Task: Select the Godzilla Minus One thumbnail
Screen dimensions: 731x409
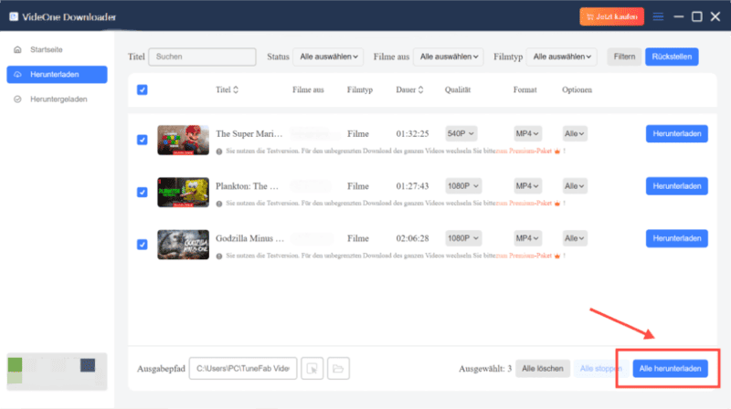Action: (183, 243)
